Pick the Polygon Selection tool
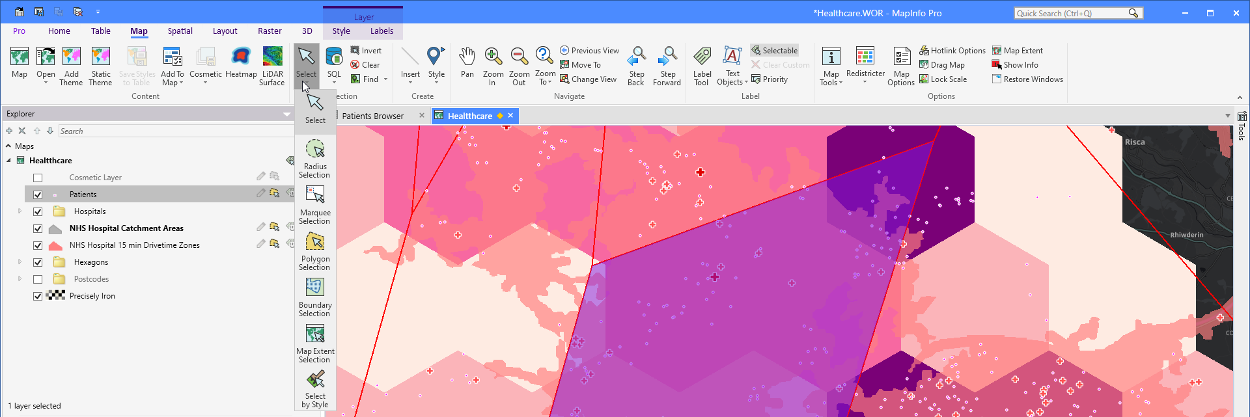Screen dimensions: 1250x417 click(315, 251)
